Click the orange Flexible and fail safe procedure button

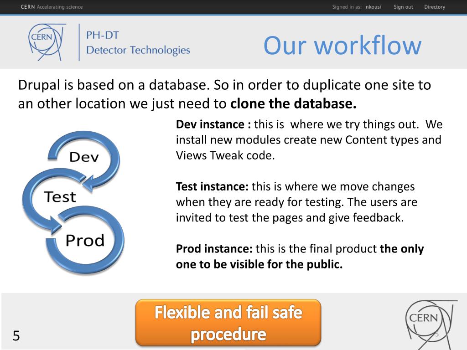click(x=228, y=323)
